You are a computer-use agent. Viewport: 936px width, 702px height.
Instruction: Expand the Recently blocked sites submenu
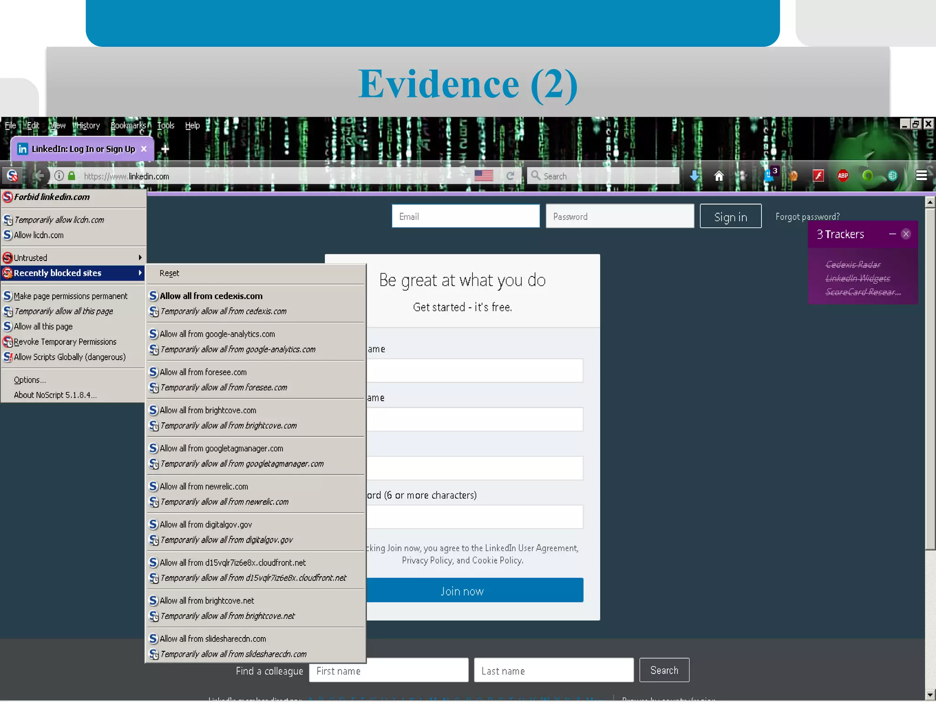(73, 273)
